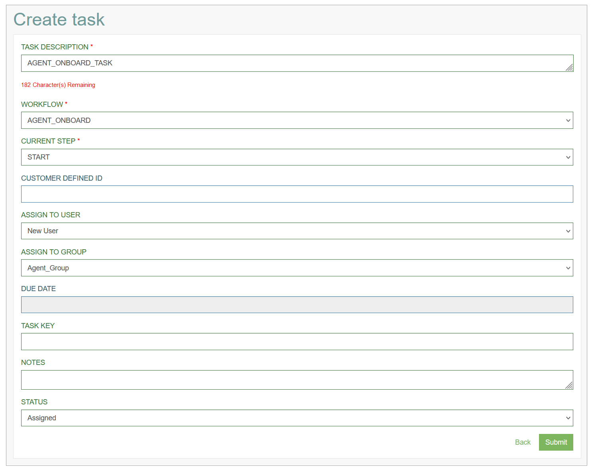Click the '182 Character(s) Remaining' text
The height and width of the screenshot is (469, 594).
58,85
